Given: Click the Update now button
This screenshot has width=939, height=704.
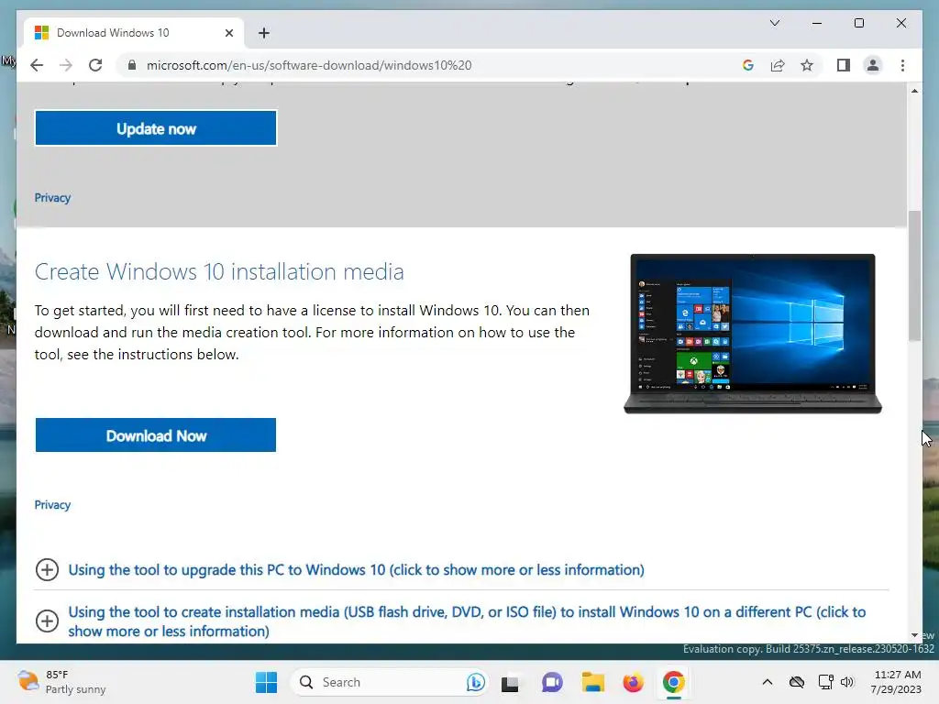Looking at the screenshot, I should pyautogui.click(x=156, y=128).
